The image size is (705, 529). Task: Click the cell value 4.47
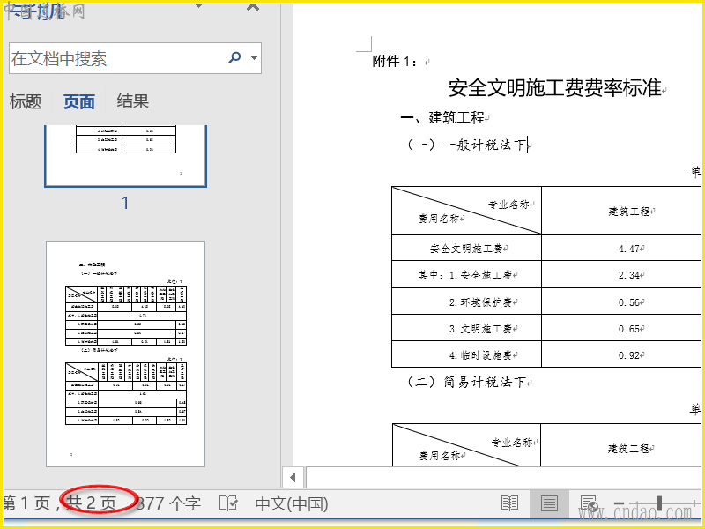click(628, 249)
